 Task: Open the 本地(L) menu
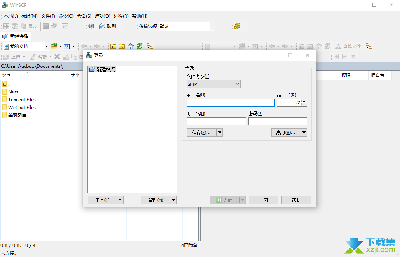click(11, 16)
